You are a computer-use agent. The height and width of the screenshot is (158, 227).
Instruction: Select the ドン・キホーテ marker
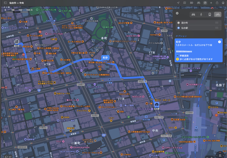click(x=156, y=100)
